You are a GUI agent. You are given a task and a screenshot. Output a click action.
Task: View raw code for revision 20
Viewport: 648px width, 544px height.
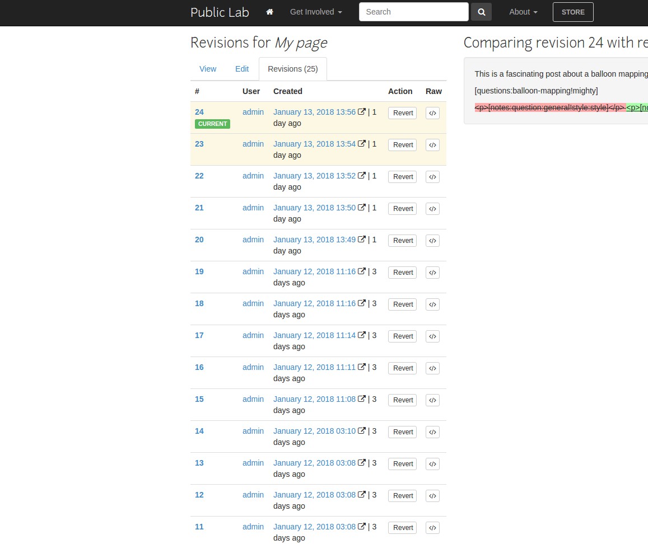pos(432,241)
